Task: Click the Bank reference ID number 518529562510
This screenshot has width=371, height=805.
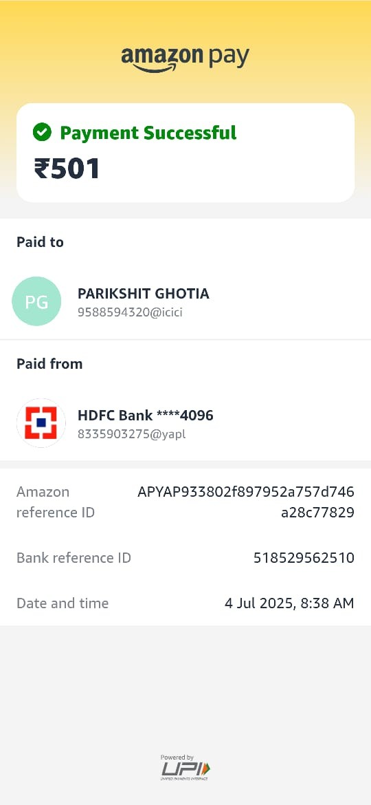Action: coord(304,557)
